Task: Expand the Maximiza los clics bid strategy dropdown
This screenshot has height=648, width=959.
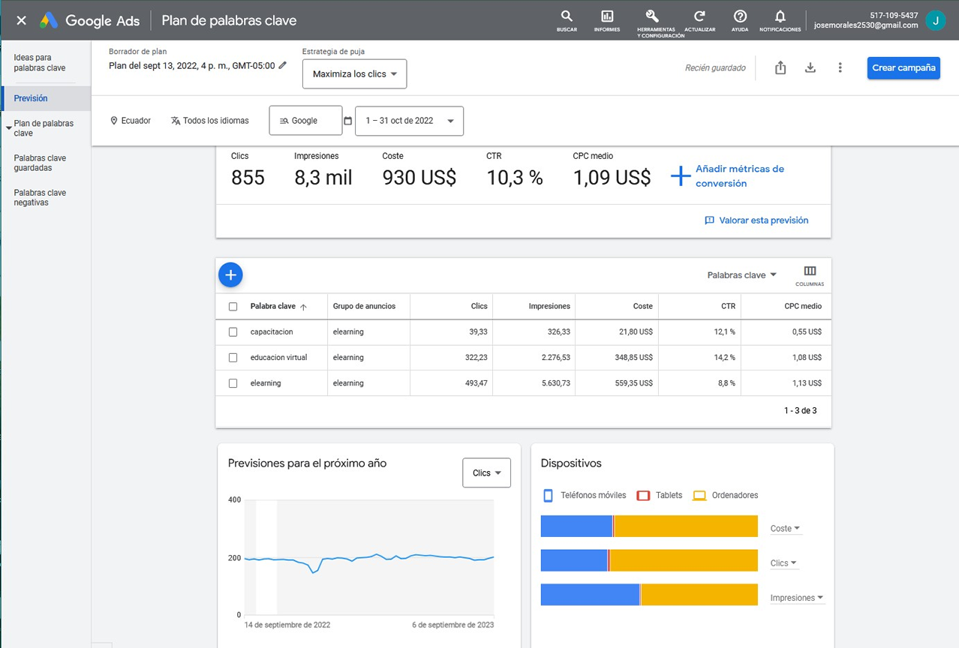Action: 354,74
